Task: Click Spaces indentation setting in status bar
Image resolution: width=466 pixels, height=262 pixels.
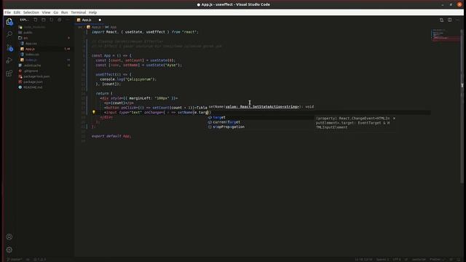Action: click(x=382, y=259)
